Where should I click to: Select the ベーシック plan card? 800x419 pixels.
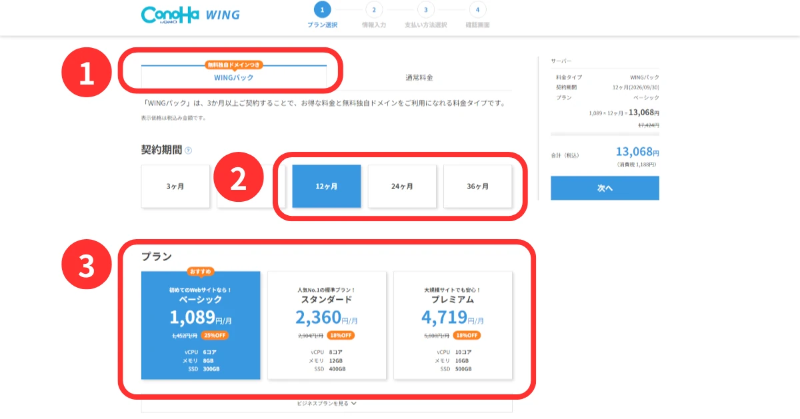click(x=201, y=325)
